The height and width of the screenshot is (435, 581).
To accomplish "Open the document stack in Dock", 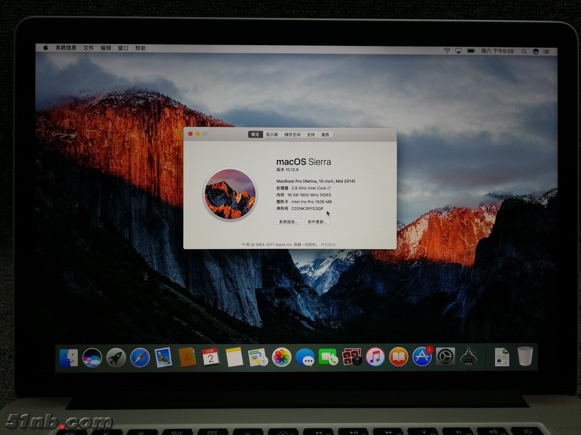I will (x=502, y=357).
